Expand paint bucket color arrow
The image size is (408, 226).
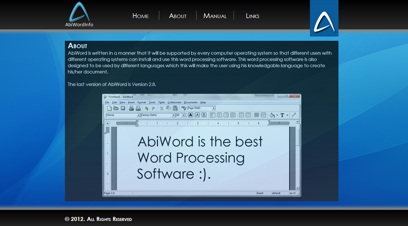[277, 115]
